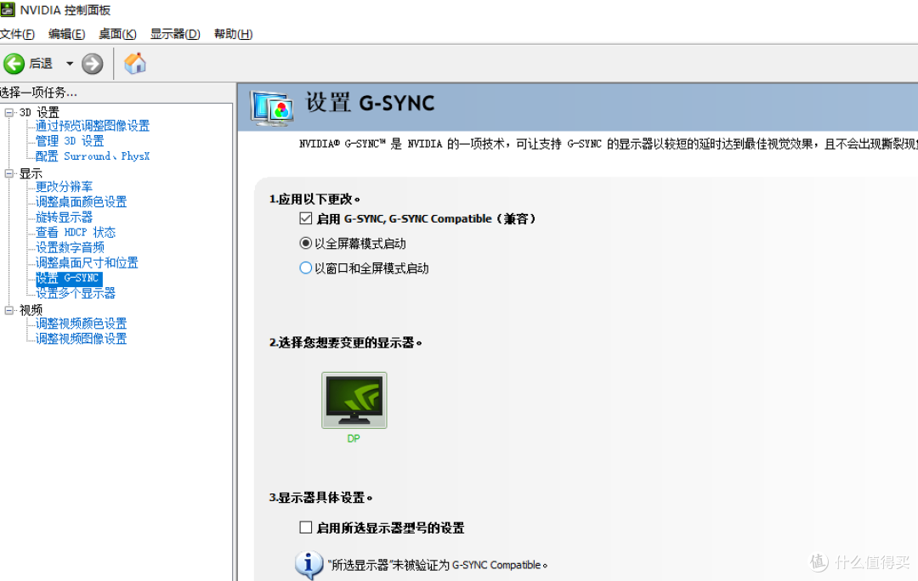Select 以全屏幕模式启动 radio option

pos(305,242)
